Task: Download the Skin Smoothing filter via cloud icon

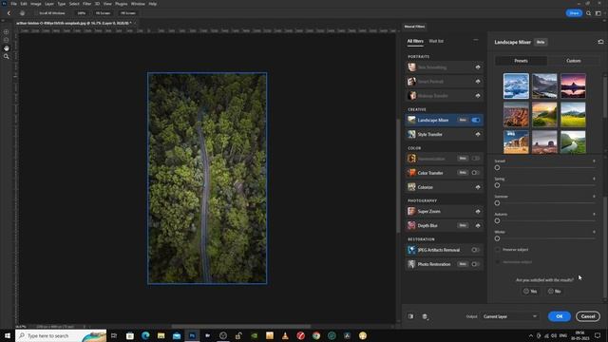Action: [478, 67]
